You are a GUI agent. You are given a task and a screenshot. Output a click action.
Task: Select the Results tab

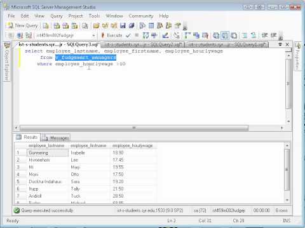pyautogui.click(x=27, y=137)
